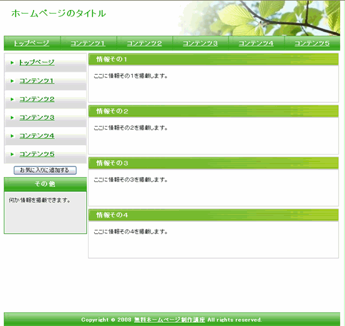Click the arrow icon beside sidebar トップページ
The height and width of the screenshot is (326, 345).
tap(12, 63)
